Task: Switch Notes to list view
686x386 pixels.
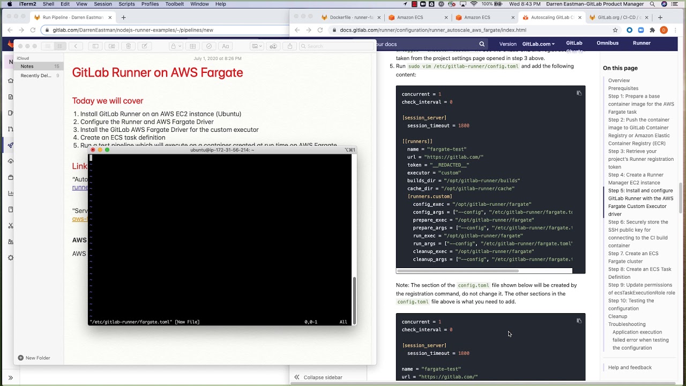Action: [x=48, y=46]
